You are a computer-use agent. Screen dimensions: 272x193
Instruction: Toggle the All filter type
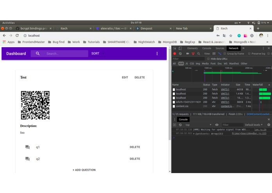pos(174,64)
